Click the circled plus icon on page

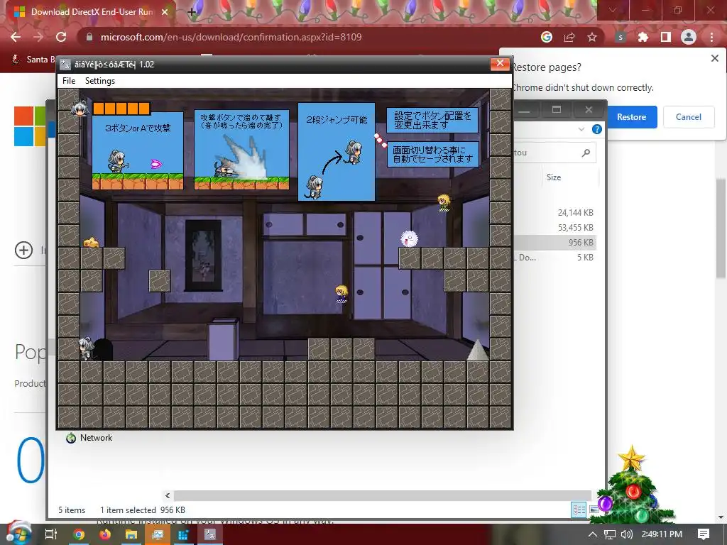pyautogui.click(x=23, y=251)
